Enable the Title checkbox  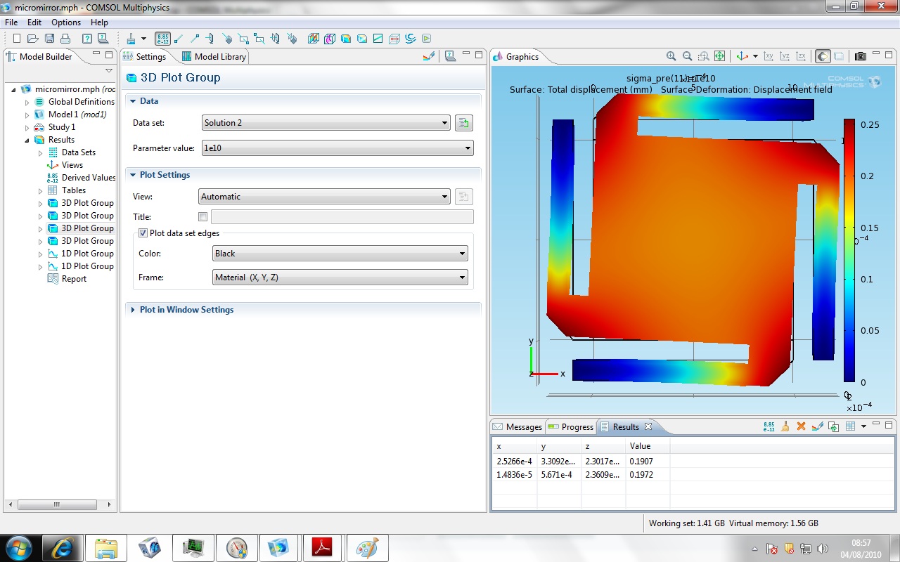click(x=203, y=217)
